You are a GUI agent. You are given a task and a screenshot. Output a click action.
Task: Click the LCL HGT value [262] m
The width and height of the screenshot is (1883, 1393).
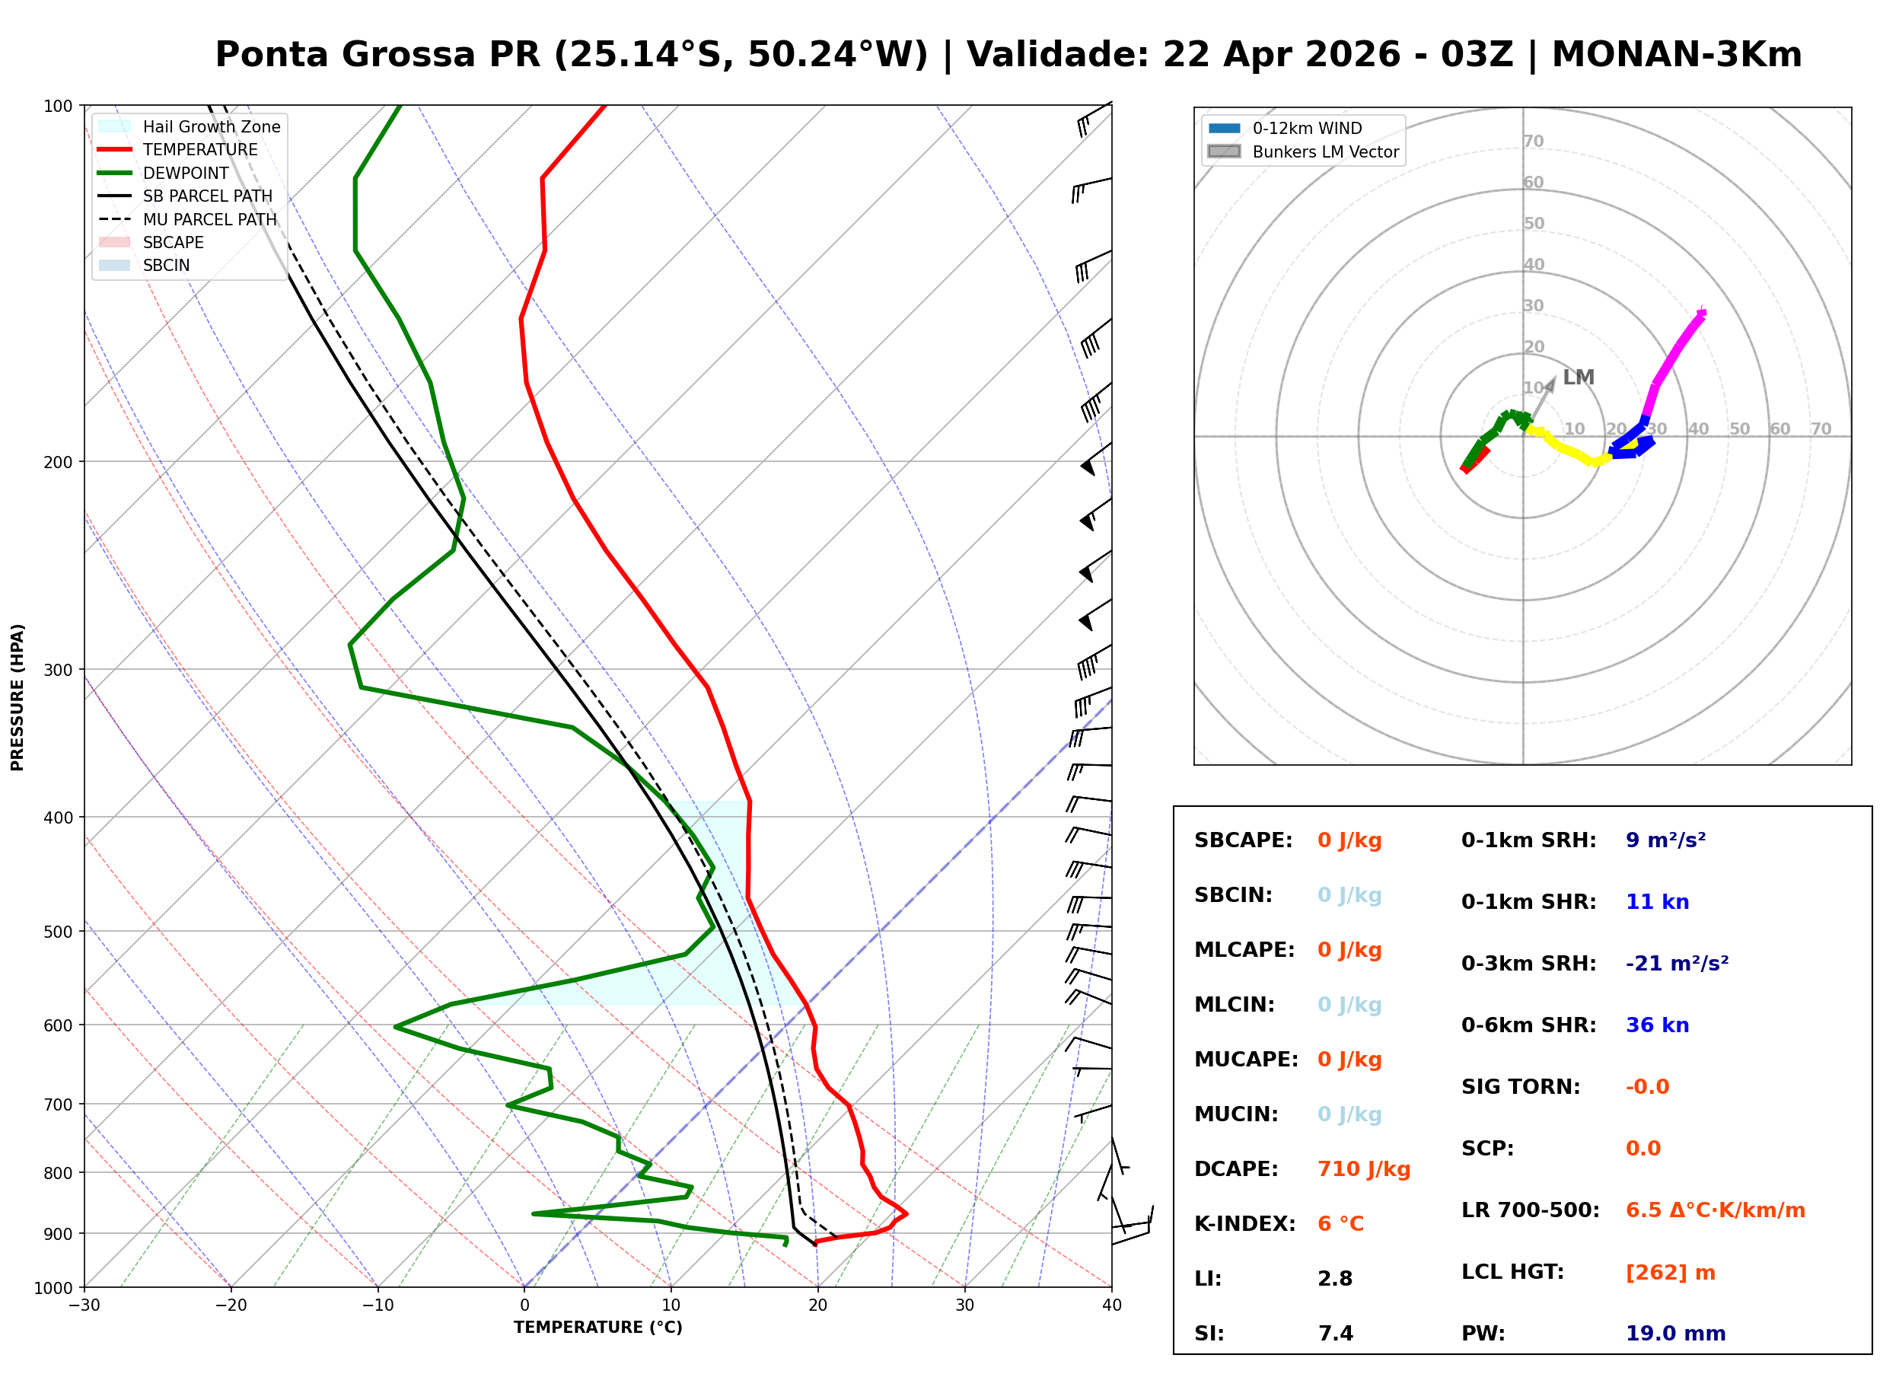point(1671,1273)
